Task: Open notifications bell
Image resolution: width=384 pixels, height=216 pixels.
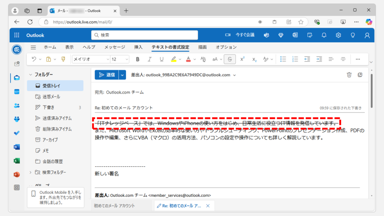Action: coord(324,35)
